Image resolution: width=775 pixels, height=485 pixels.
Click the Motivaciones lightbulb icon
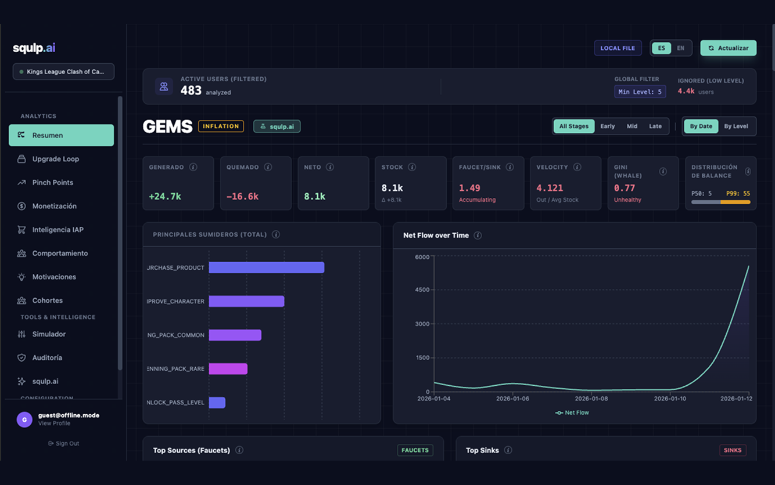pos(21,277)
